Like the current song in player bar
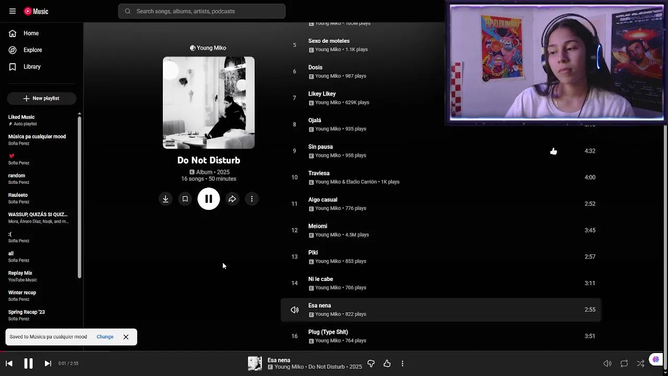The image size is (668, 376). coord(387,363)
